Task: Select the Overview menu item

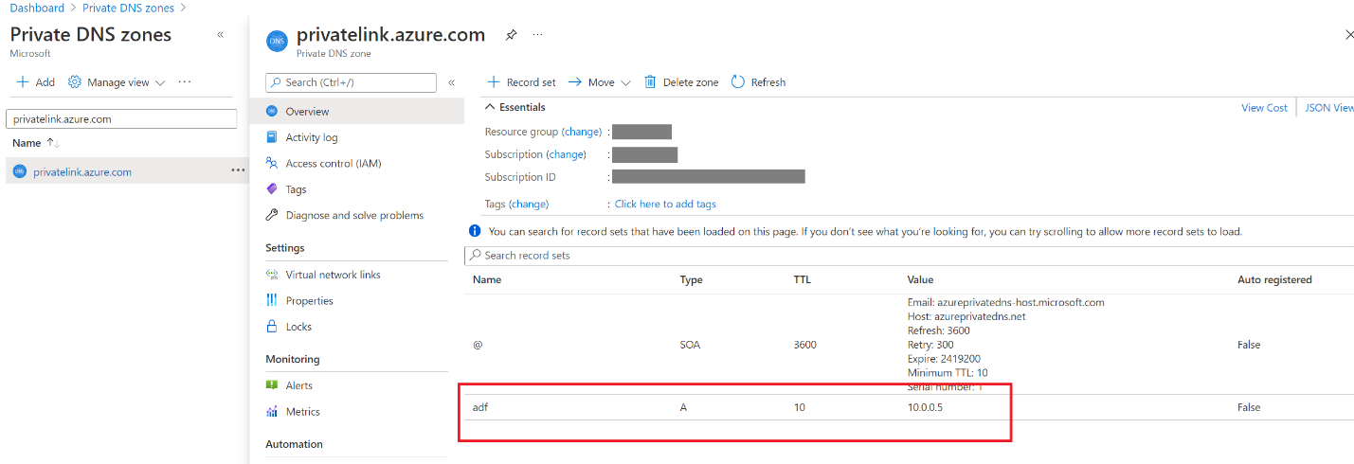Action: [307, 112]
